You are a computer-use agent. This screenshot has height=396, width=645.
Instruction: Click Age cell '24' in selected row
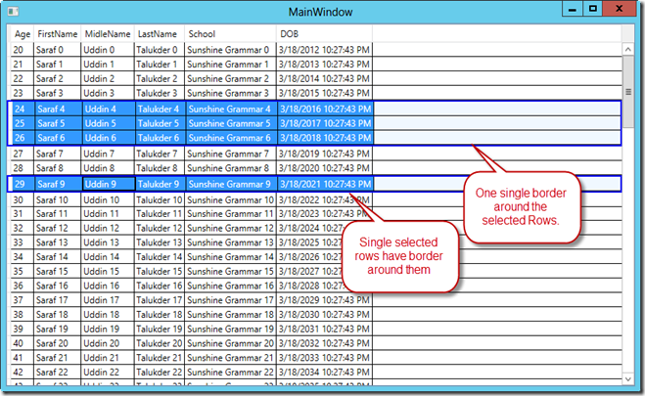tap(23, 109)
